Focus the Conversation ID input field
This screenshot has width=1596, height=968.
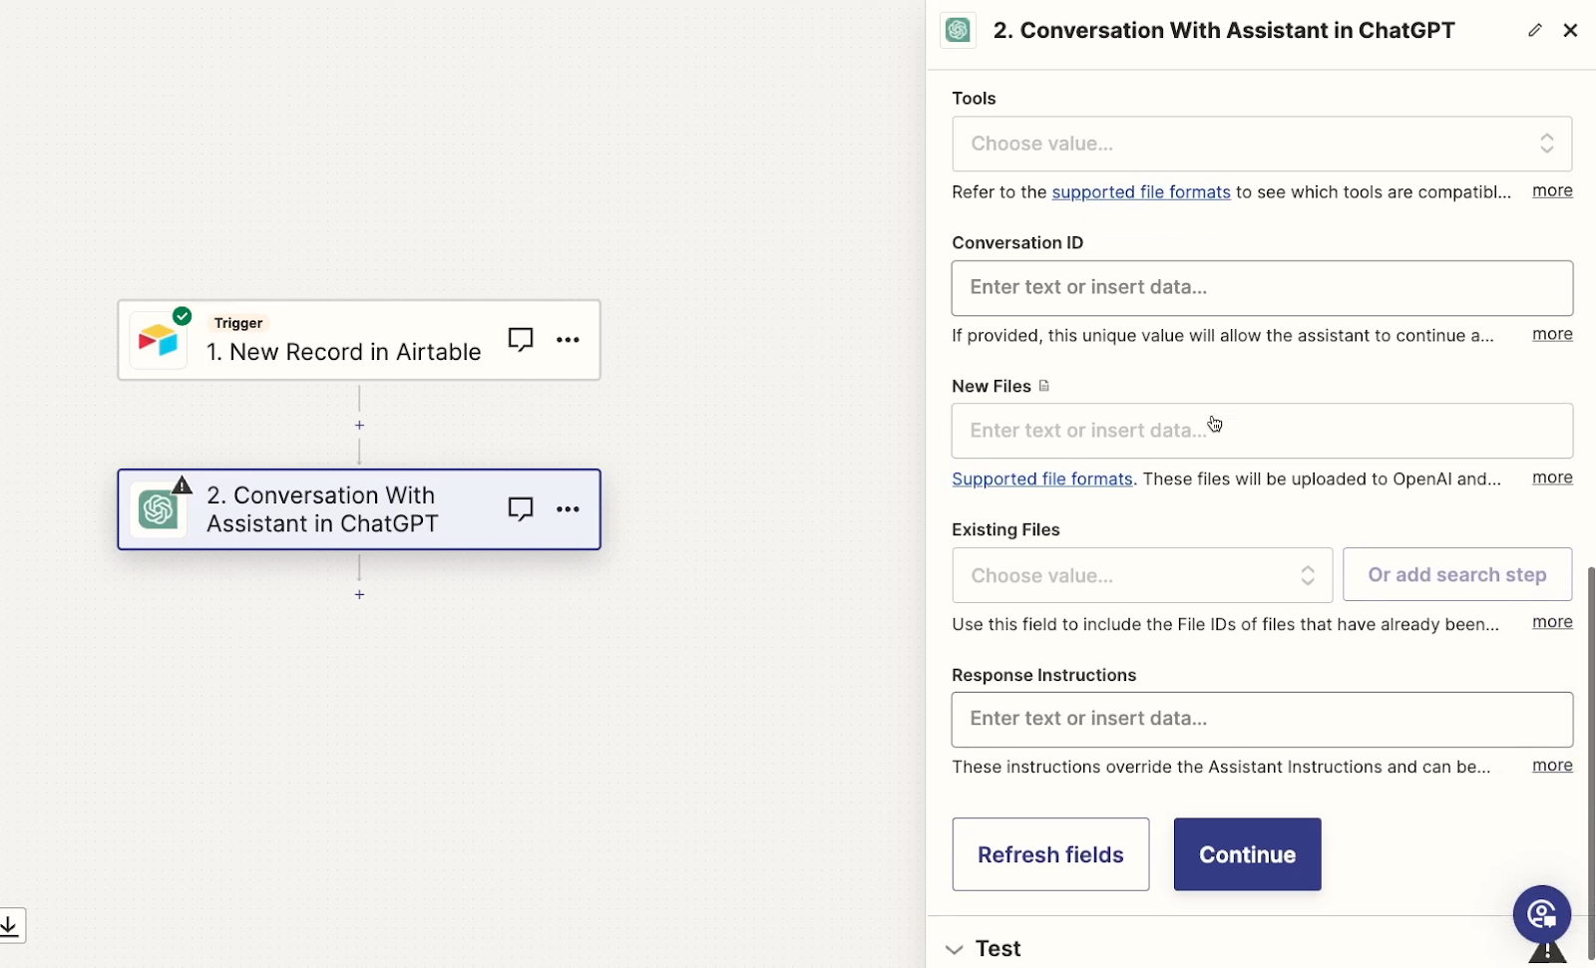[1262, 288]
